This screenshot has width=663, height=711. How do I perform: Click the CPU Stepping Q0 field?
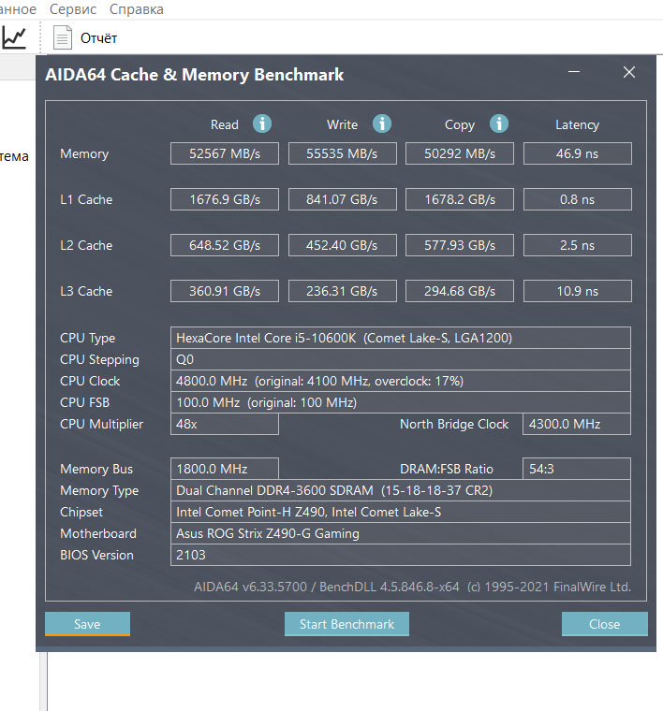tap(401, 359)
